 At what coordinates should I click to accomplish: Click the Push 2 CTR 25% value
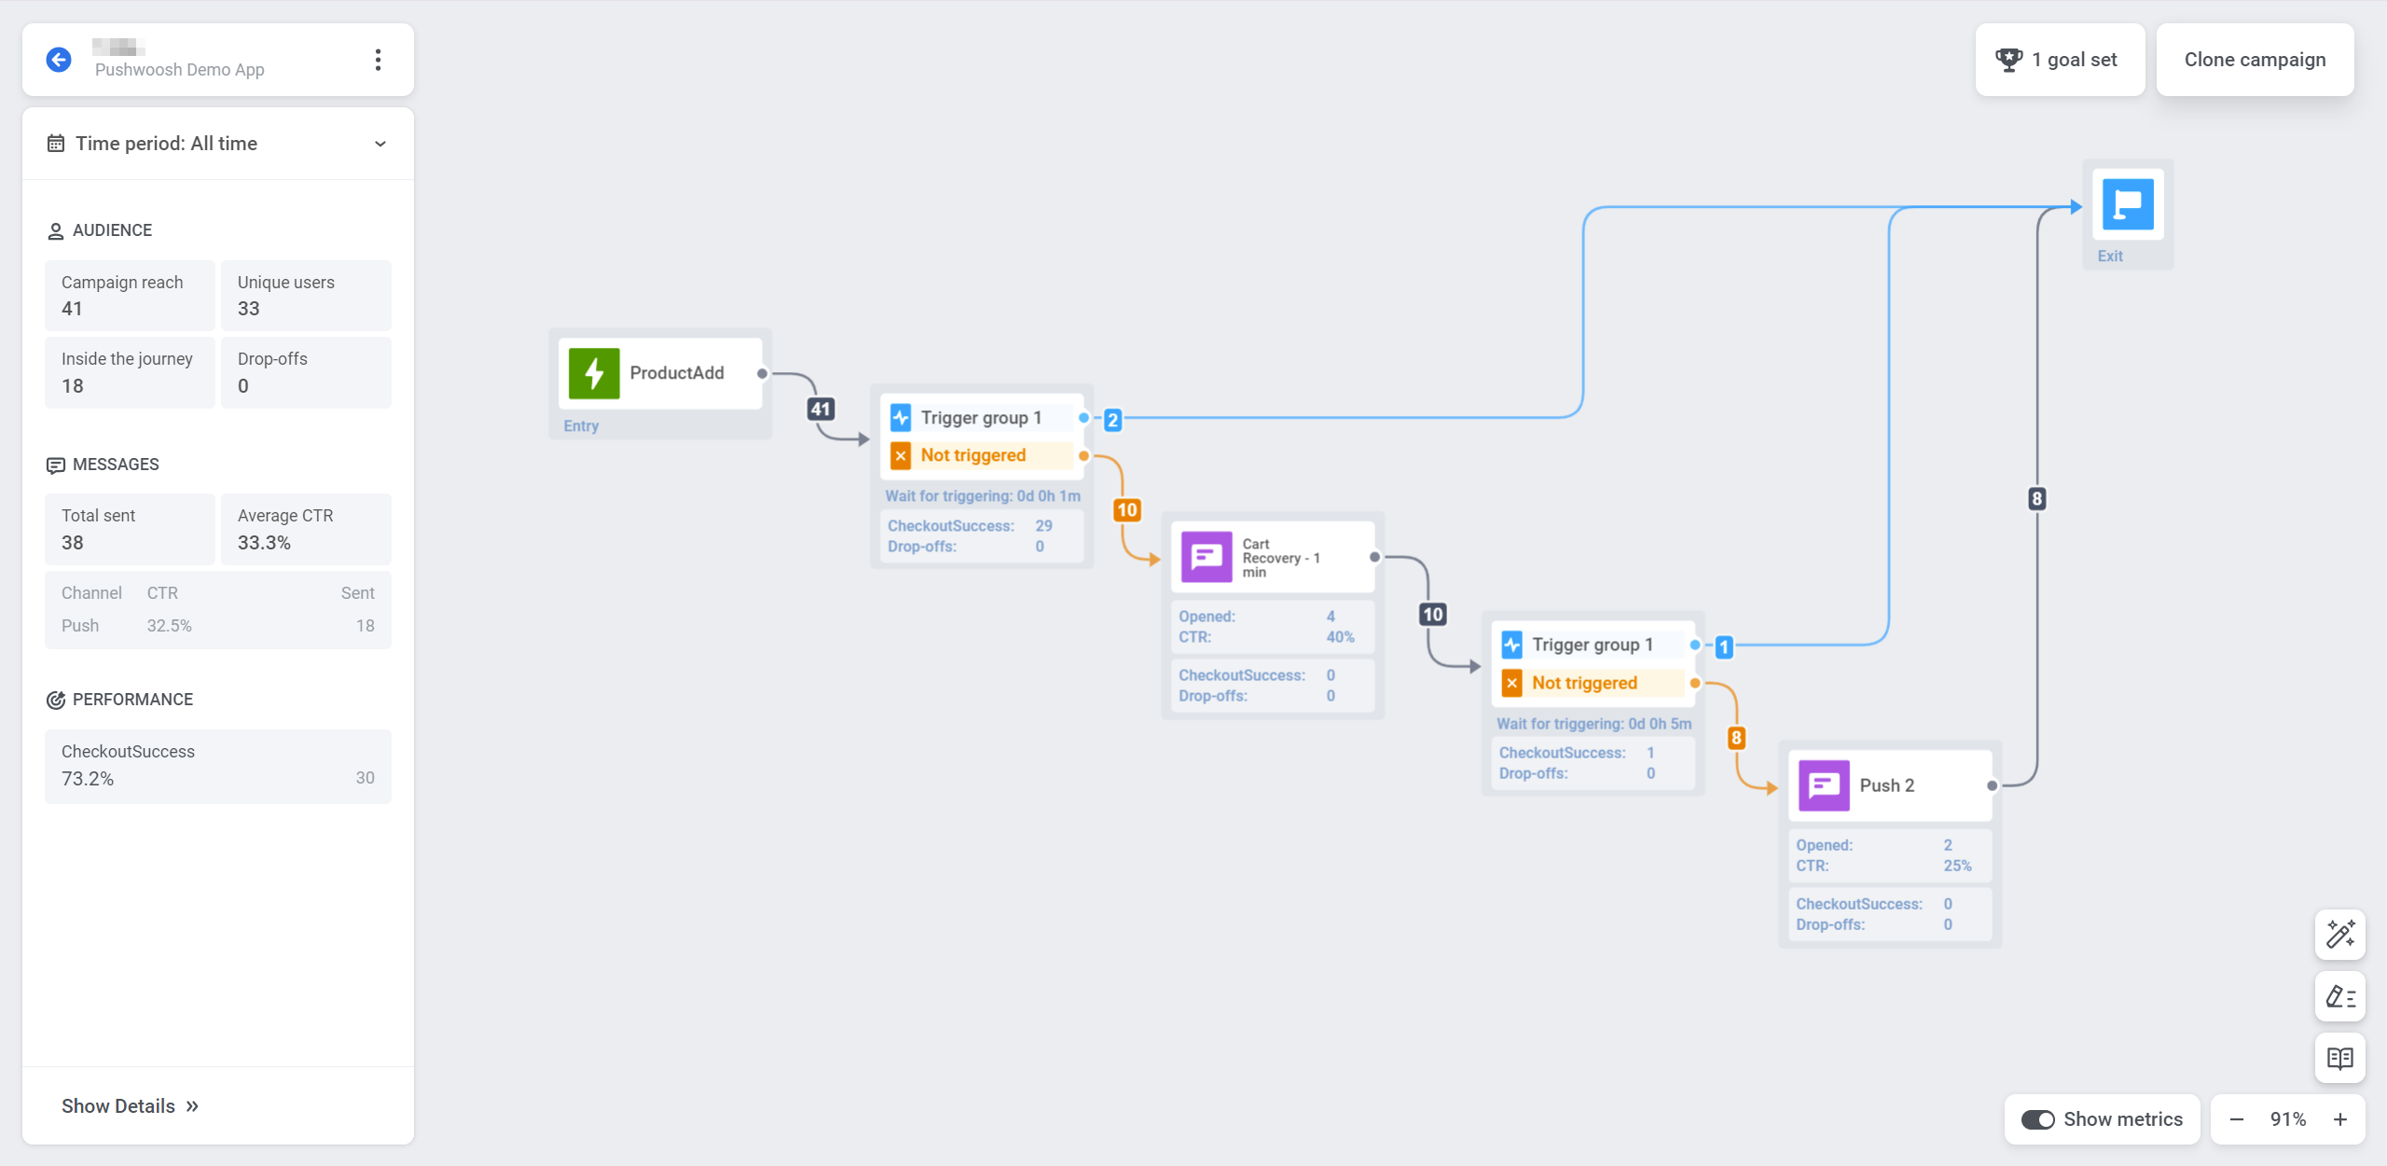pyautogui.click(x=1958, y=866)
